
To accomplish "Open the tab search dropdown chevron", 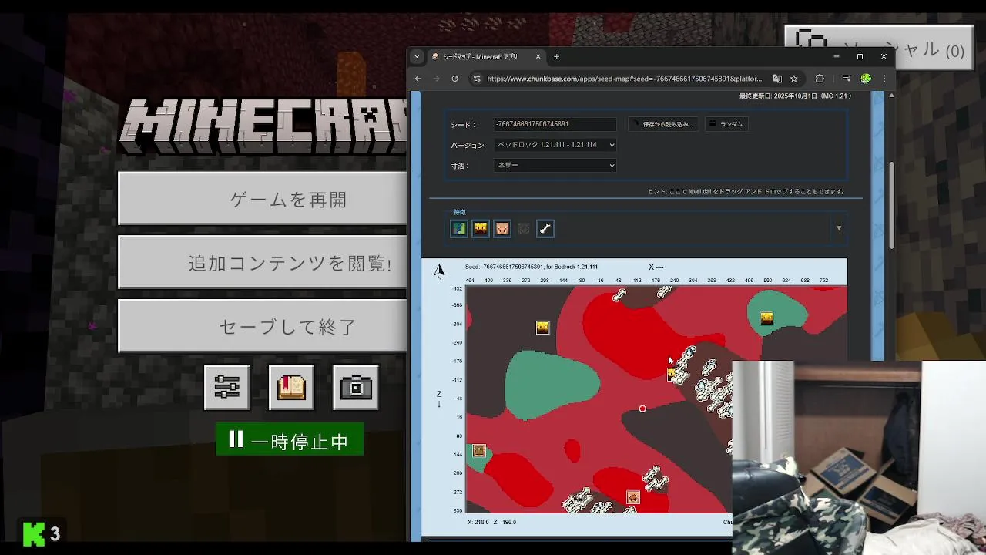I will pyautogui.click(x=417, y=56).
